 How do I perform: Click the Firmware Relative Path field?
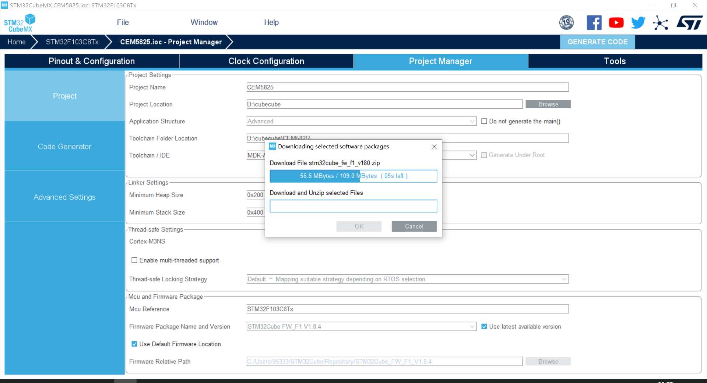click(x=384, y=362)
